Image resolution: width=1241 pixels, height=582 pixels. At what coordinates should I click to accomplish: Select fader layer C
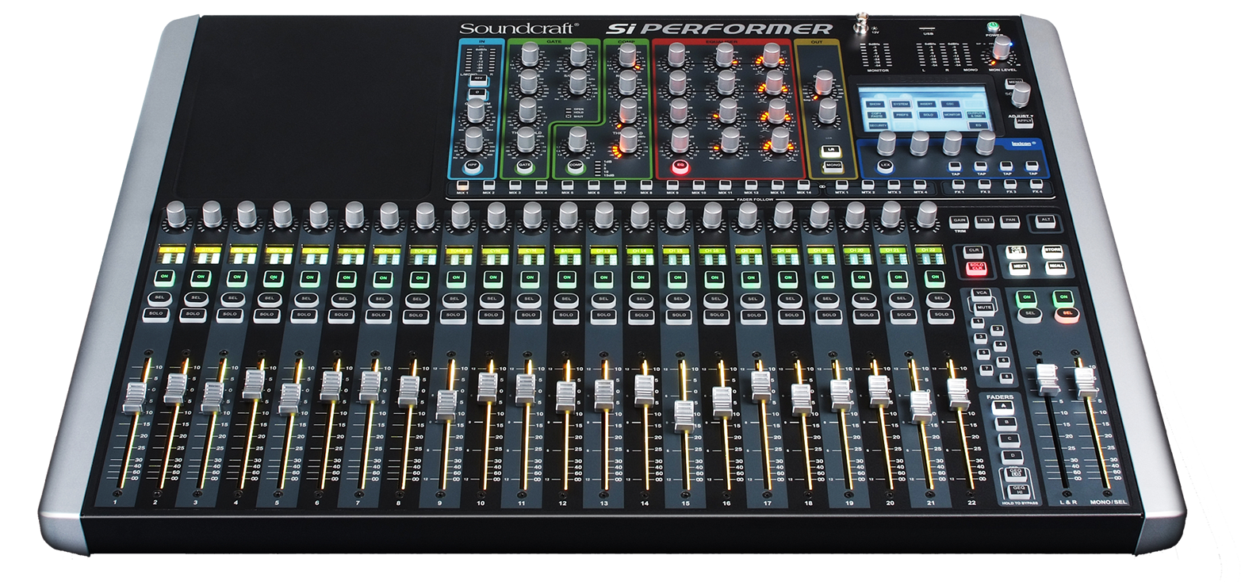[1007, 438]
